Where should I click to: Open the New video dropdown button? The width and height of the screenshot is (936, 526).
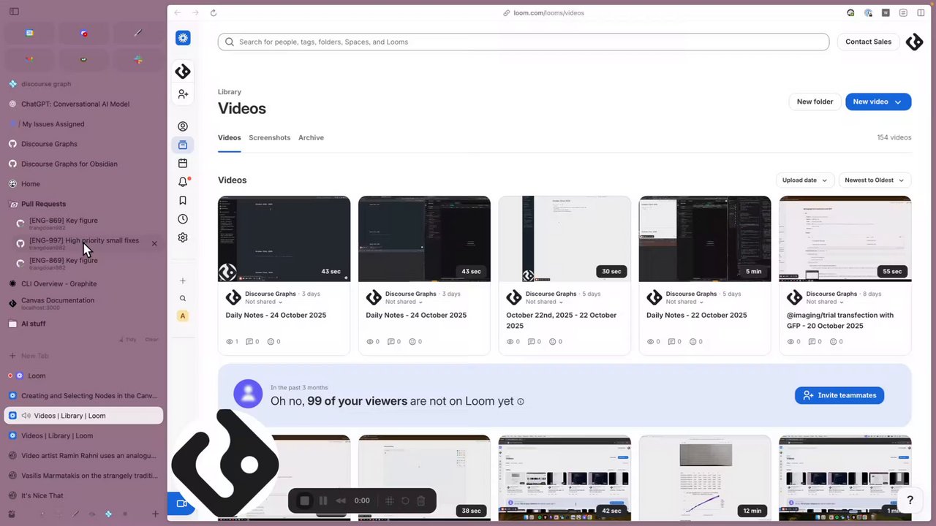pos(878,102)
